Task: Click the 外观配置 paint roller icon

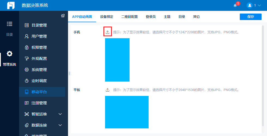Action: 27,59
